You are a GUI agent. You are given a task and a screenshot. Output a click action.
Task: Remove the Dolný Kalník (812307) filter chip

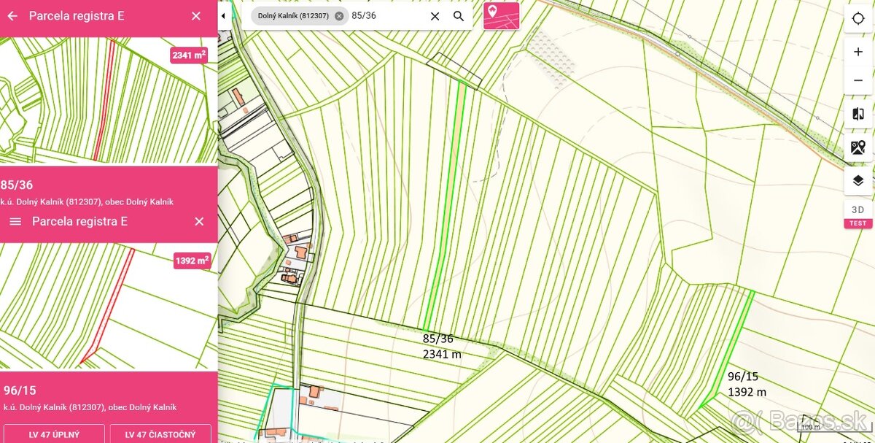coord(339,15)
